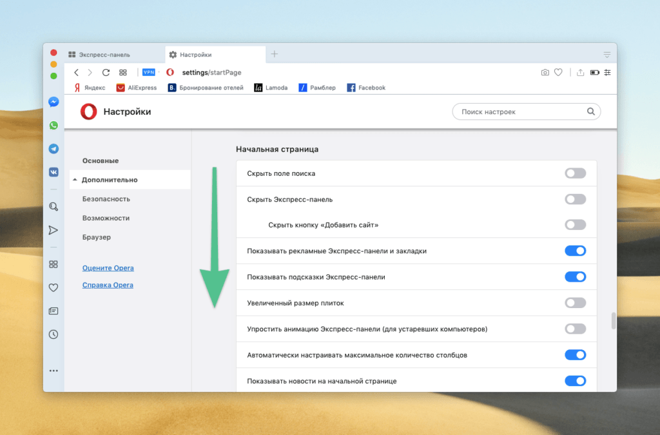Screen dimensions: 660x435
Task: Toggle Скрыть Экспресс-панель on
Action: (x=575, y=198)
